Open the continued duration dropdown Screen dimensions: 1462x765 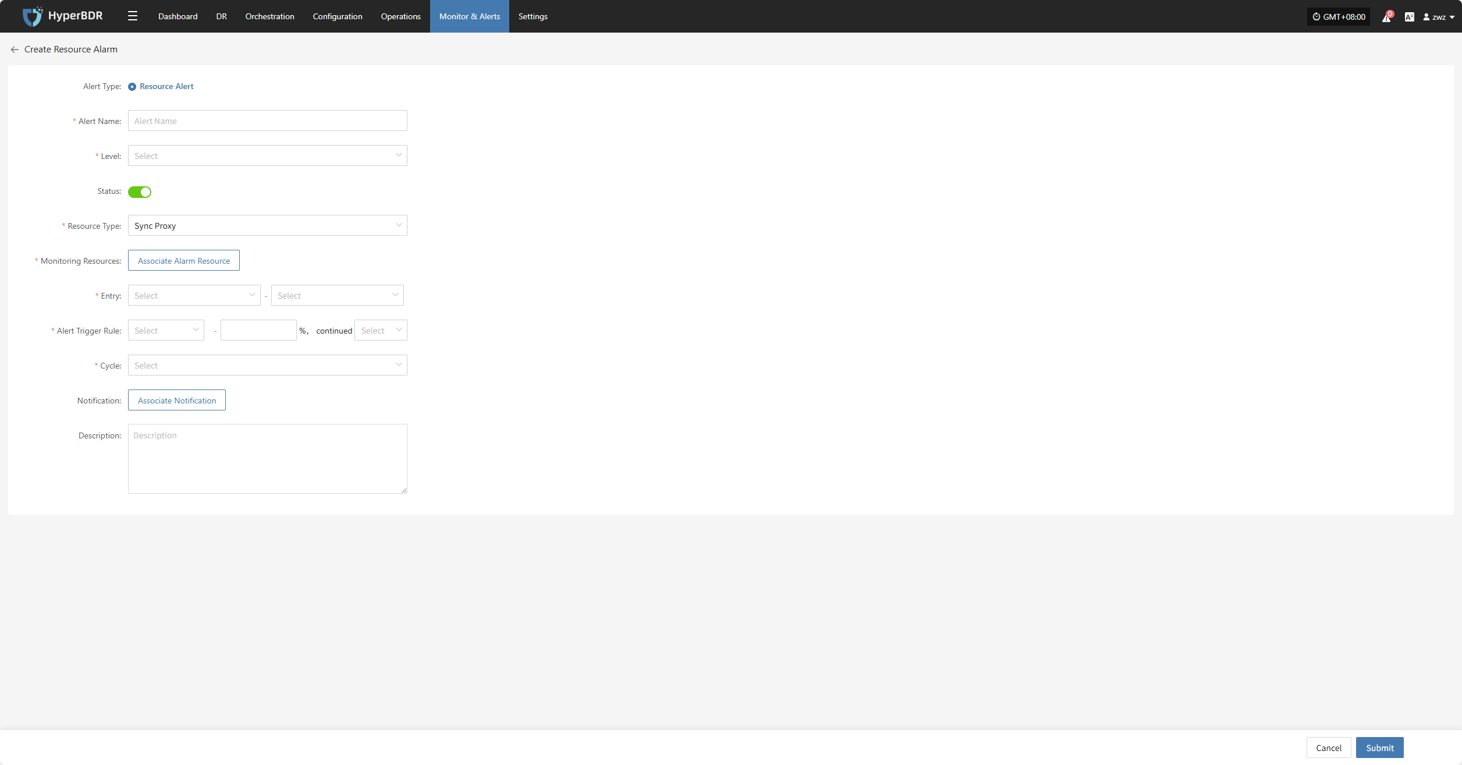pos(381,330)
